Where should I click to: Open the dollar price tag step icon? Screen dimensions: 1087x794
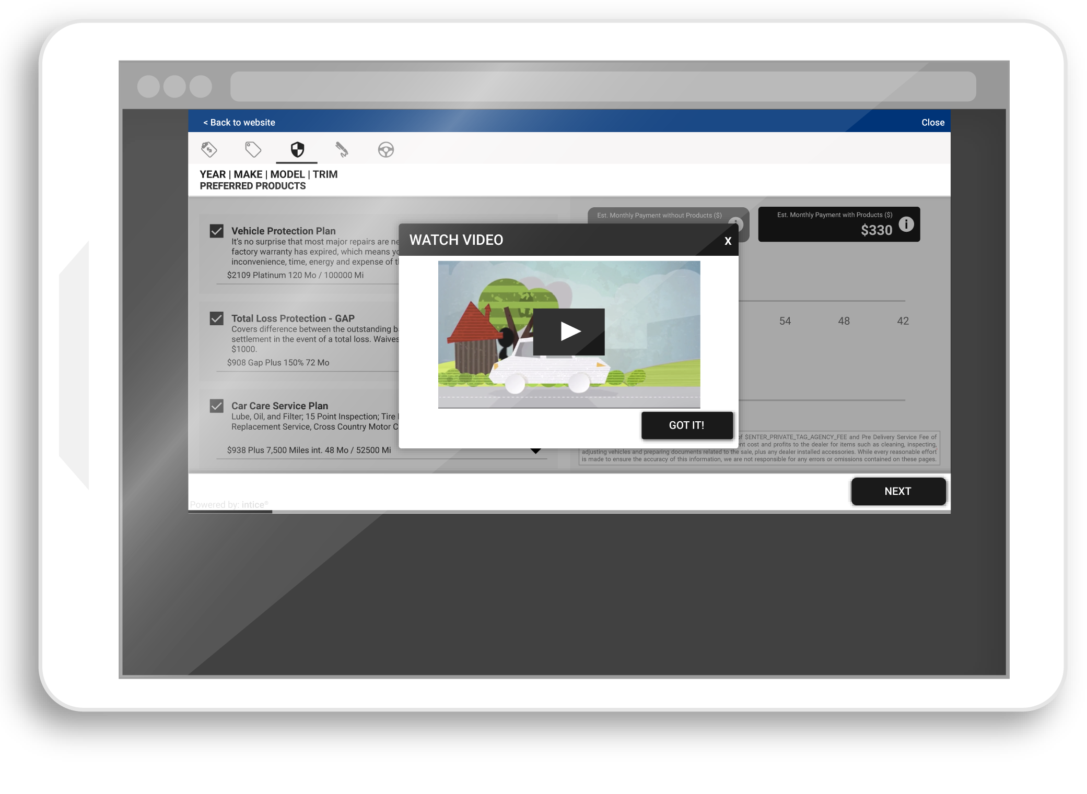pyautogui.click(x=209, y=150)
